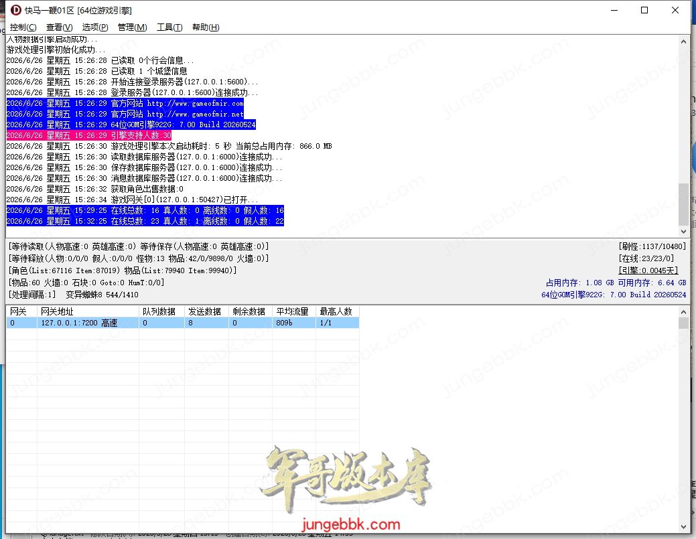Select the 队列数据 column header
The height and width of the screenshot is (539, 696).
coord(161,311)
